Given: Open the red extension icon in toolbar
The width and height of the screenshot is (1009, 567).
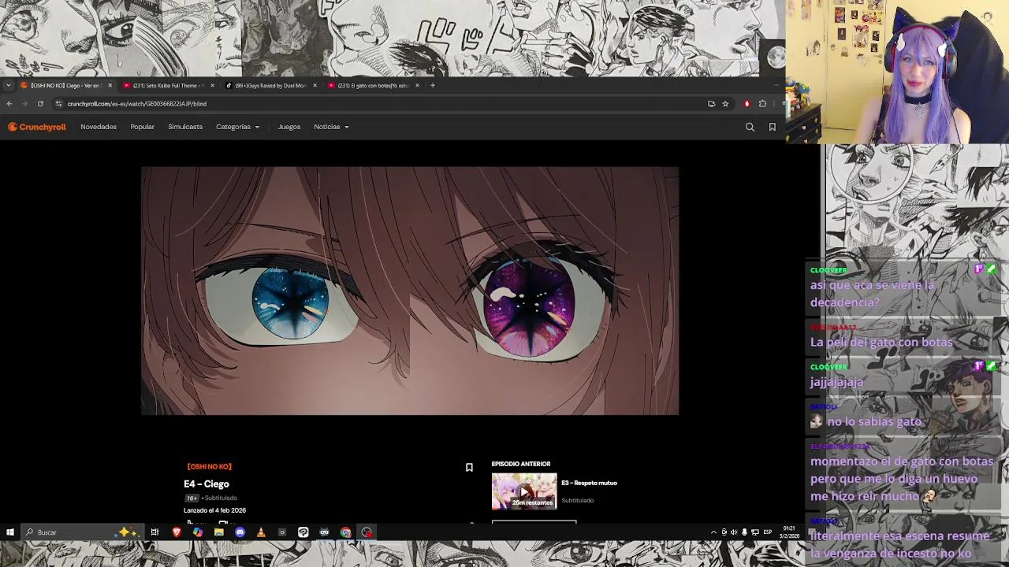Looking at the screenshot, I should [747, 104].
